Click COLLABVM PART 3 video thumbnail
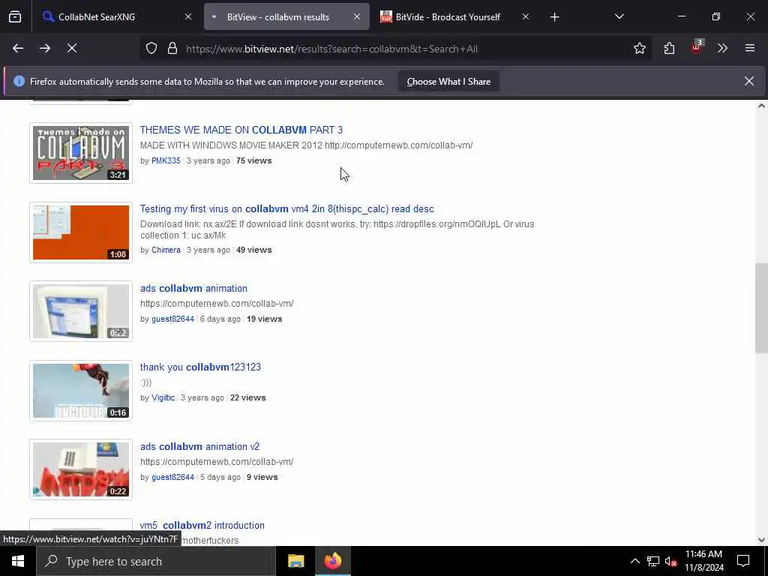The width and height of the screenshot is (768, 576). (81, 153)
